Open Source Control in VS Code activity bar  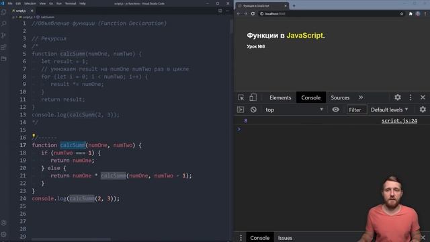[x=3, y=36]
